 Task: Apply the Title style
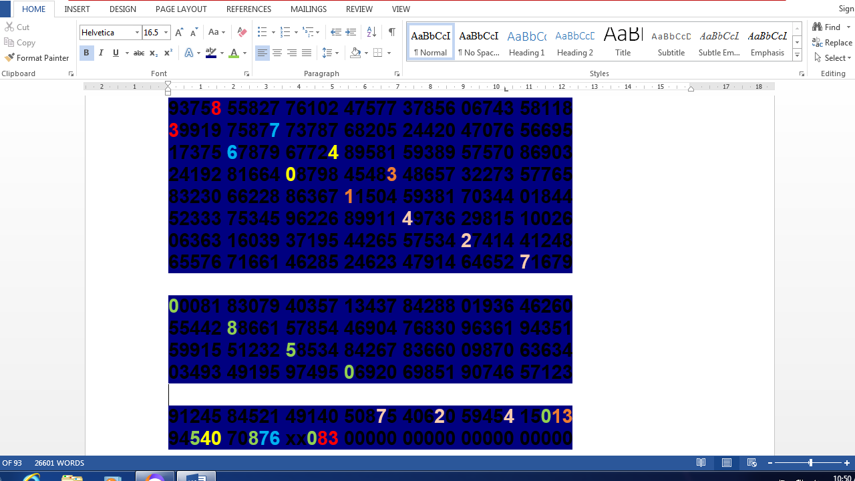tap(623, 42)
